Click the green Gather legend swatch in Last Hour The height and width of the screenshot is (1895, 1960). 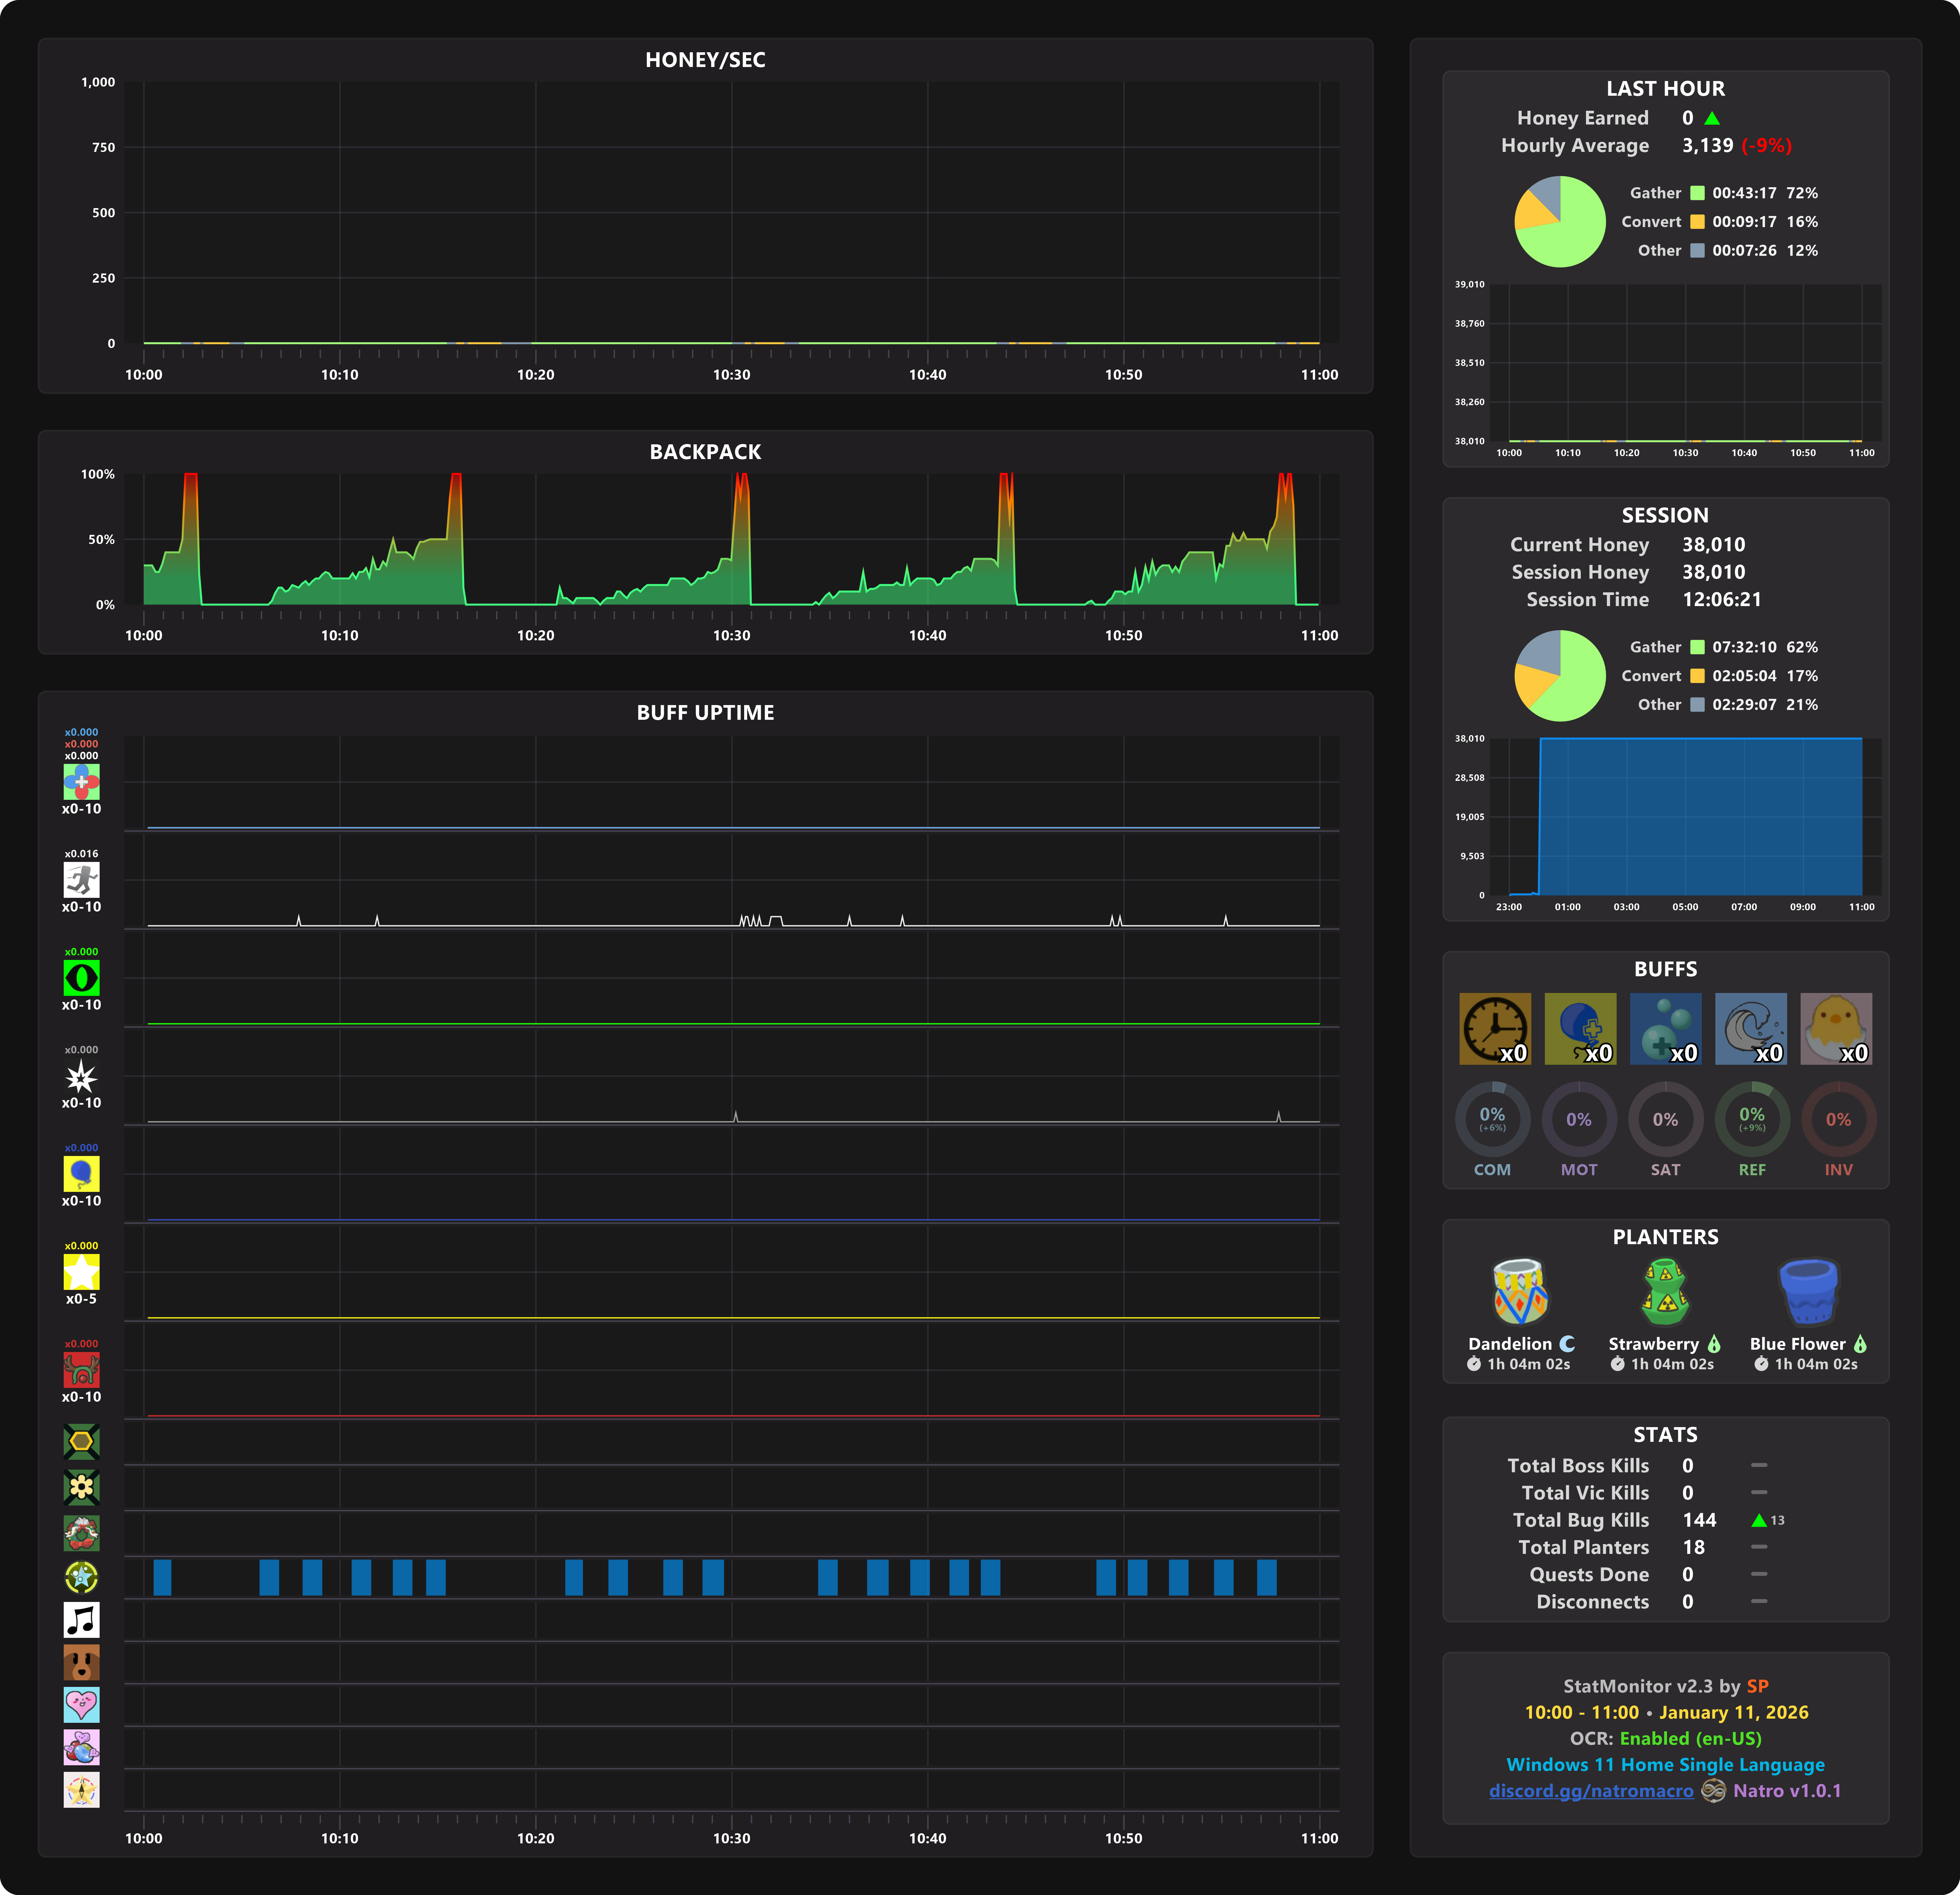point(1697,193)
